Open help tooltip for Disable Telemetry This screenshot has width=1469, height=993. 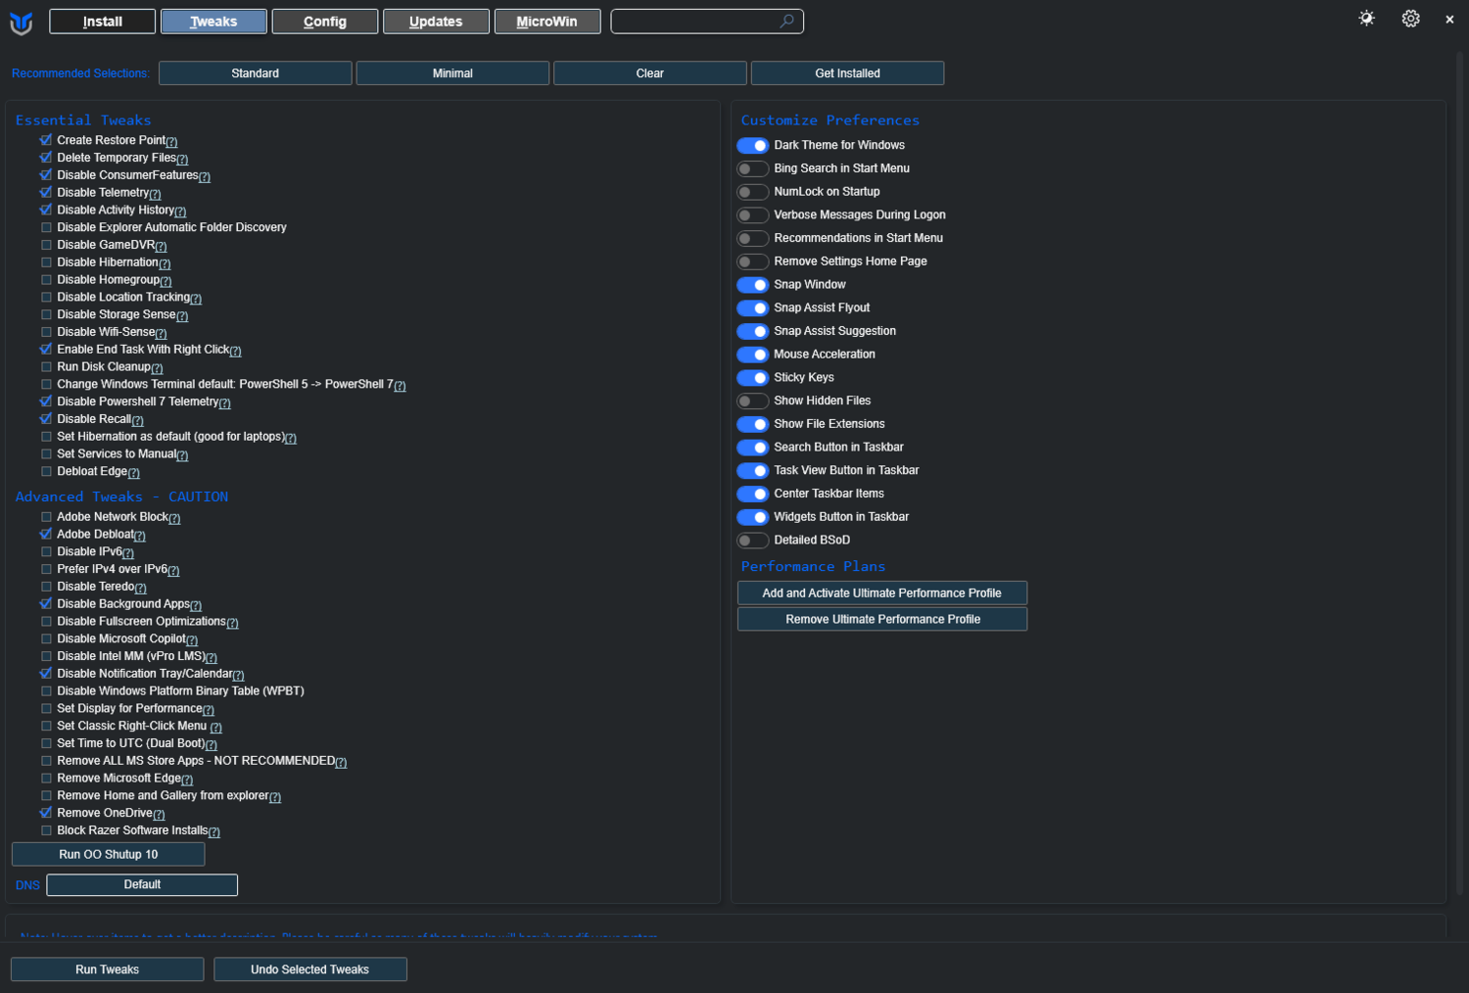click(x=155, y=194)
